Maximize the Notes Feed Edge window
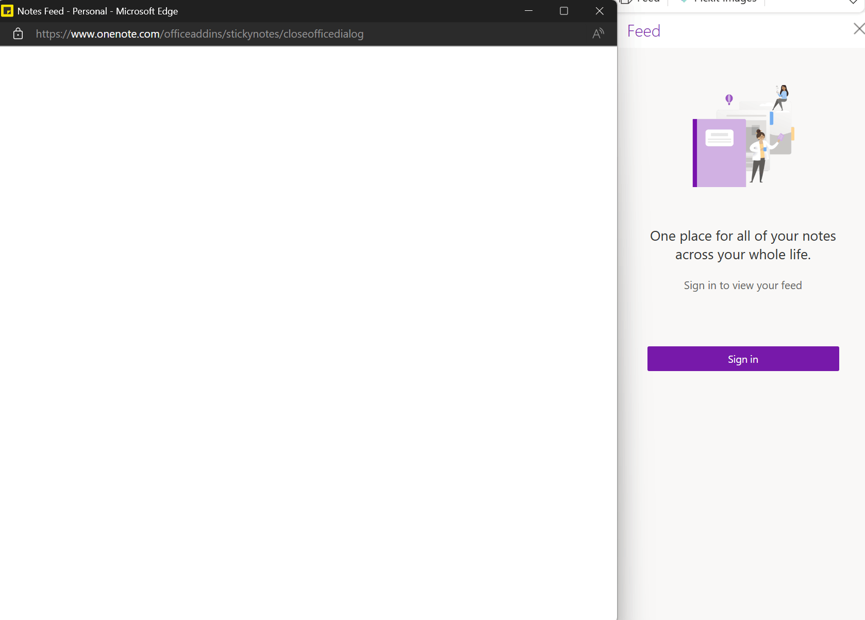This screenshot has width=865, height=620. [564, 11]
